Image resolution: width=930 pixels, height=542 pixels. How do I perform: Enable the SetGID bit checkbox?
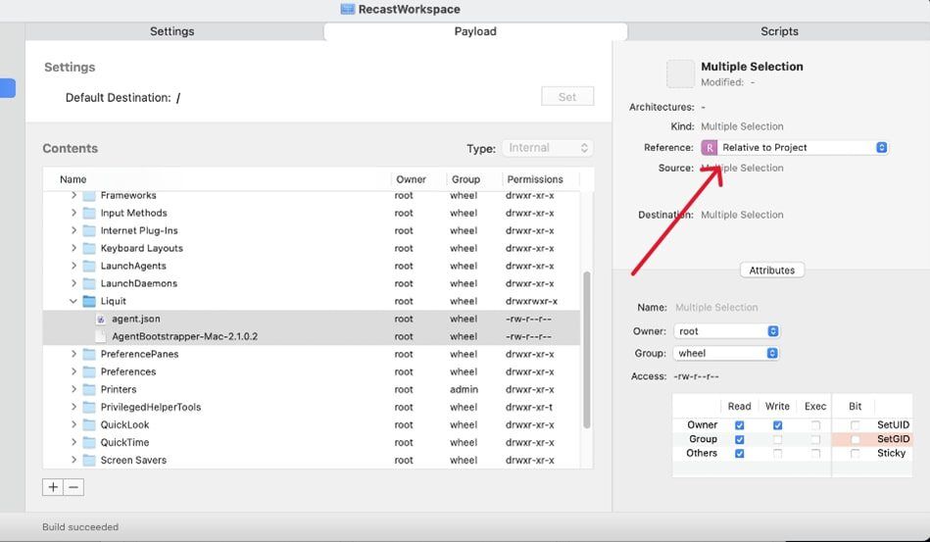point(855,439)
